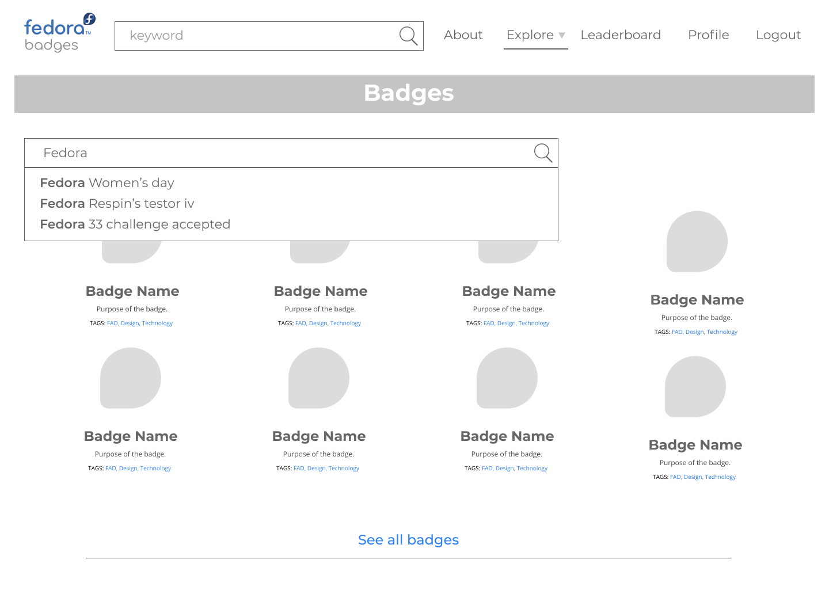Click the magnifier icon in the Fedora badges search
Viewport: 829px width, 590px height.
coord(543,153)
